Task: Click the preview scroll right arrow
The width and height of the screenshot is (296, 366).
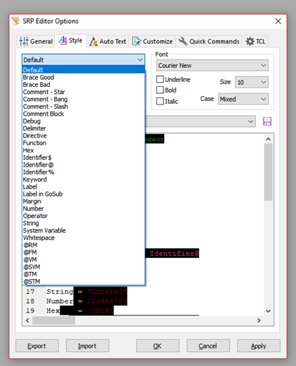Action: 259,320
